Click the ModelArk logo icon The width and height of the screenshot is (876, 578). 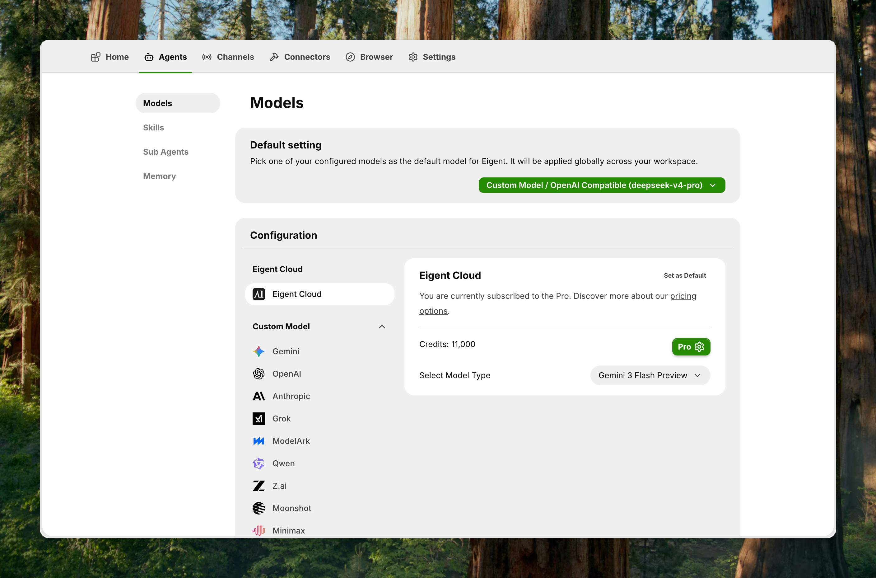click(259, 441)
